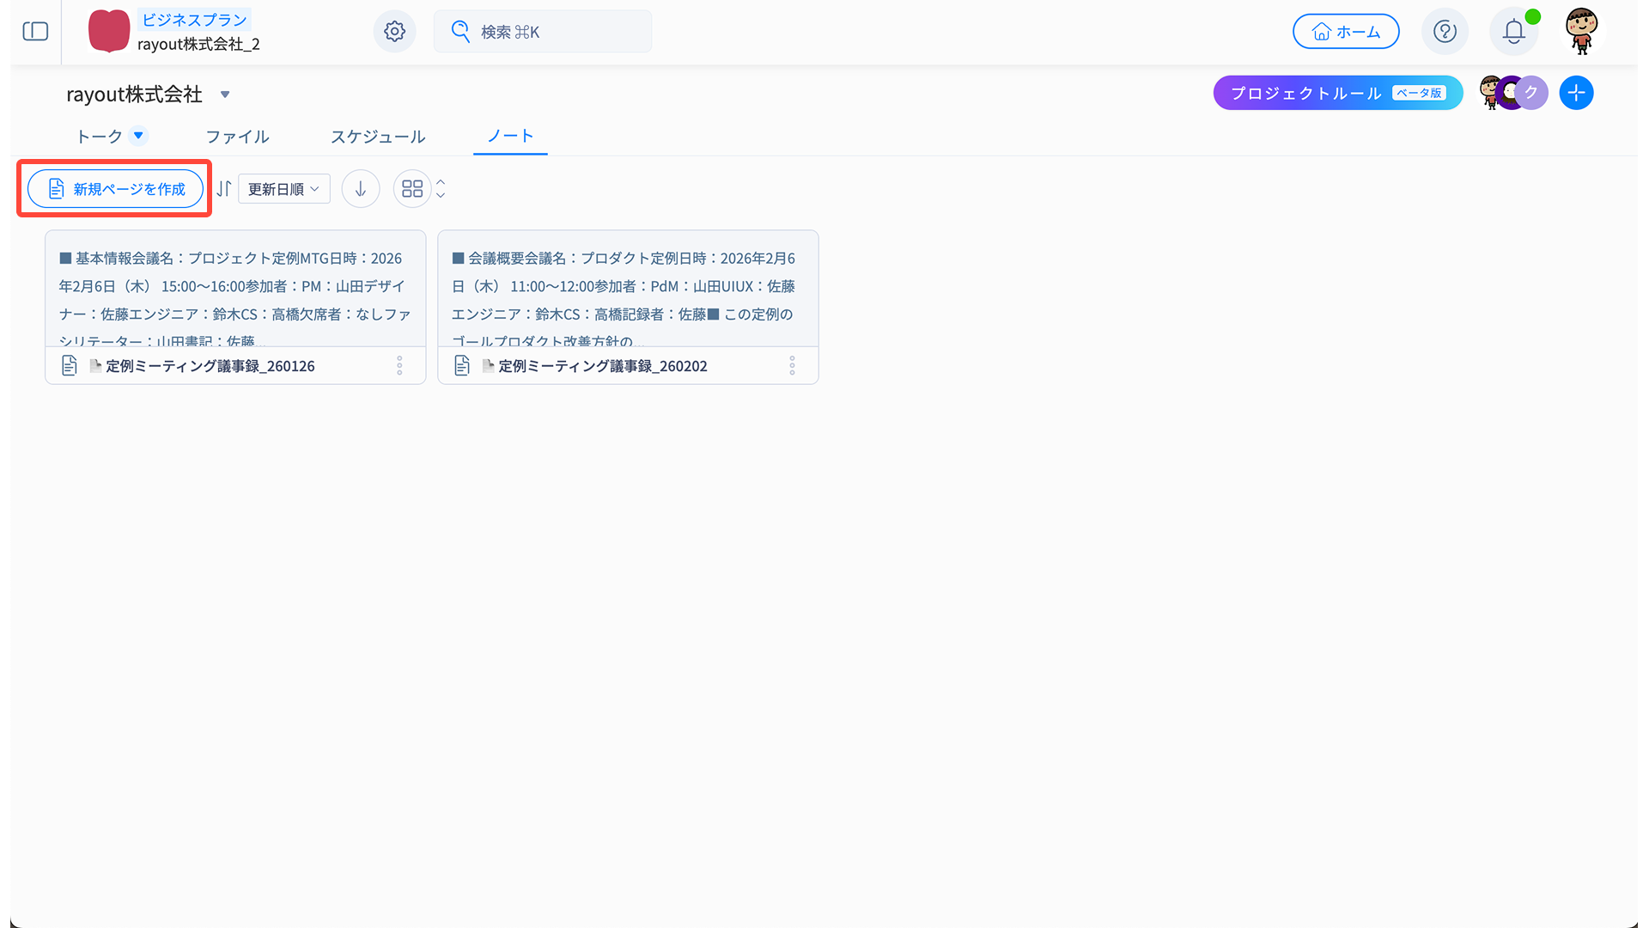Toggle descending sort arrow button
This screenshot has height=928, width=1649.
[x=361, y=189]
